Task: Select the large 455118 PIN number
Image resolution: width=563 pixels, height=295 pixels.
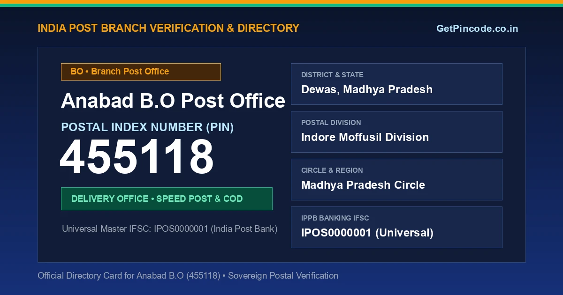Action: pos(137,158)
